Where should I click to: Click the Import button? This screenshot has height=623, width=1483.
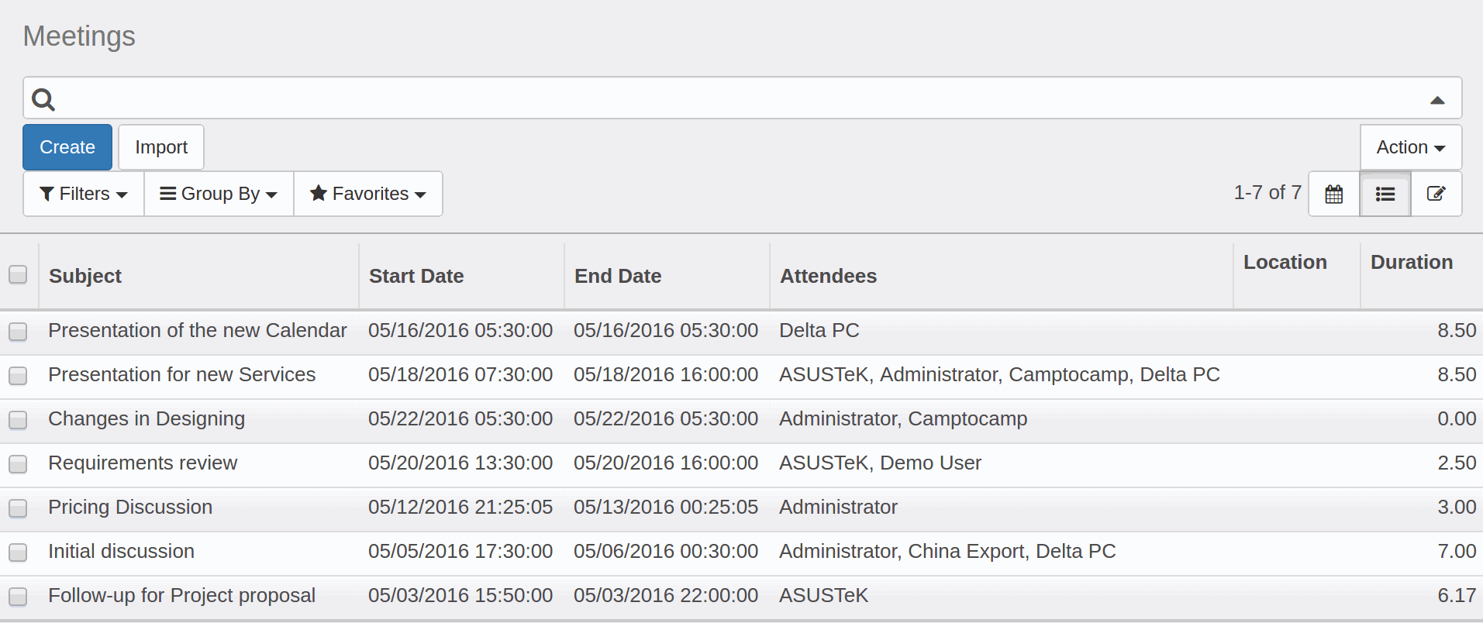coord(161,147)
